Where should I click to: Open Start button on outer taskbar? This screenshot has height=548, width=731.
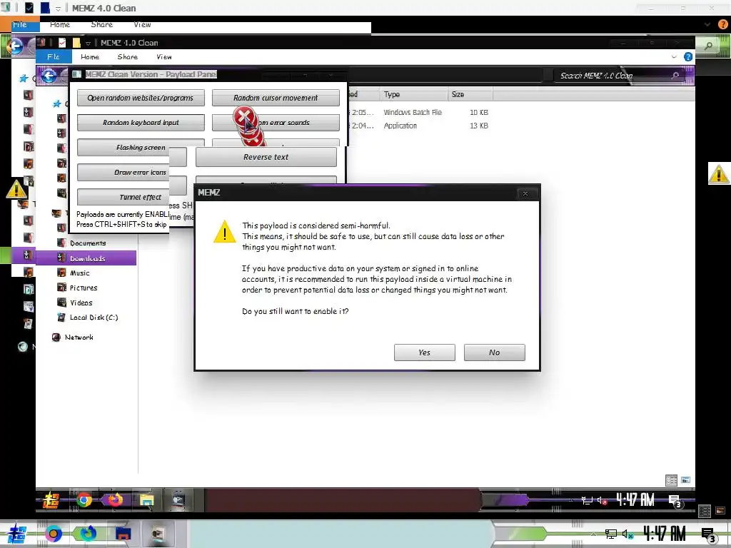(17, 534)
